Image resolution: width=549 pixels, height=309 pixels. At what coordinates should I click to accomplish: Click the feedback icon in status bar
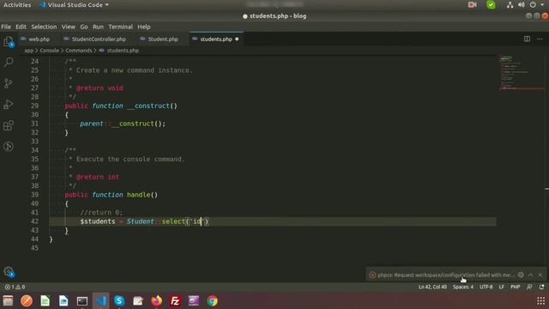pos(529,287)
